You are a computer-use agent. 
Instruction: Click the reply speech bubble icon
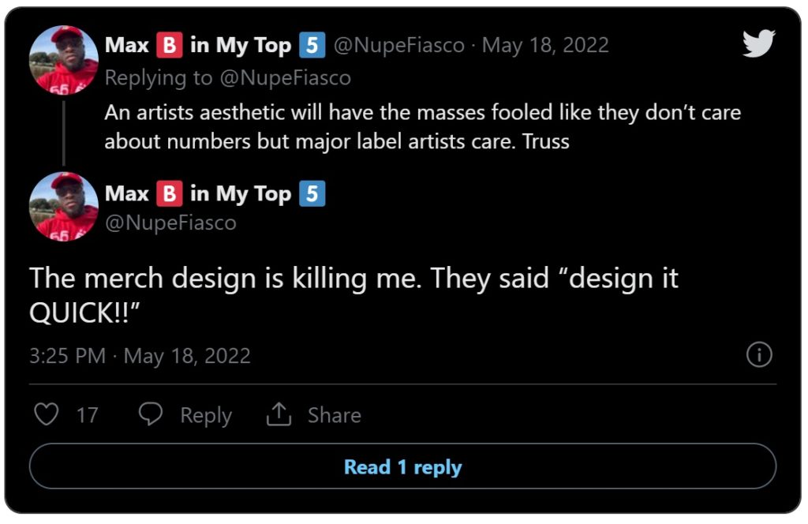tap(151, 414)
